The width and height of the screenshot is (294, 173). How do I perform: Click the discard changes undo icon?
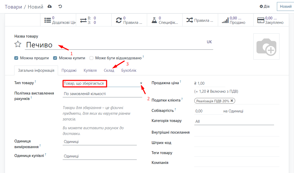pos(60,6)
